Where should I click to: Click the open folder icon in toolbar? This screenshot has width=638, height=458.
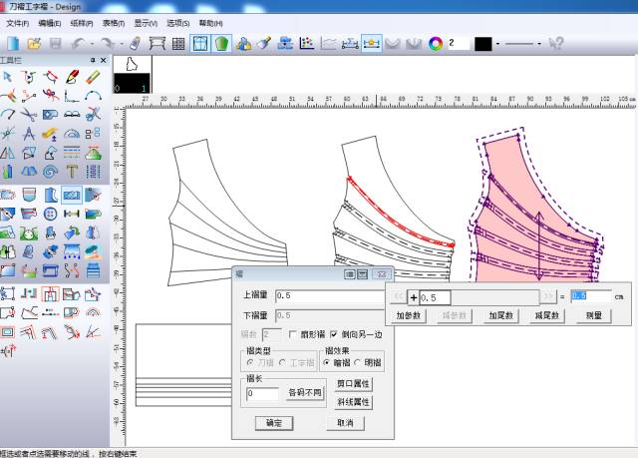[x=33, y=43]
